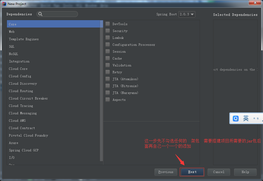The height and width of the screenshot is (181, 263).
Task: Enable JTA (Bitronix) dependency
Action: click(108, 86)
